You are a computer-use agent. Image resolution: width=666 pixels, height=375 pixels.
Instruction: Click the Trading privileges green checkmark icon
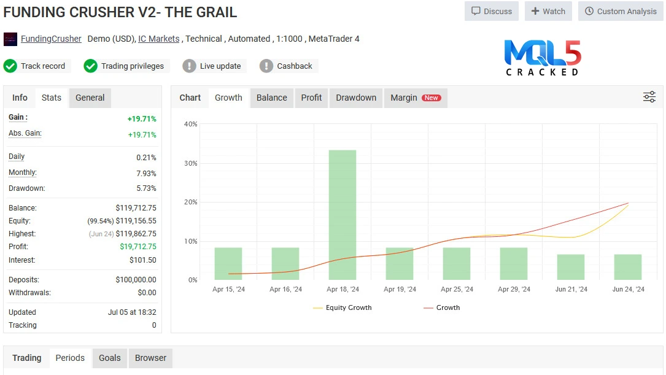[90, 66]
